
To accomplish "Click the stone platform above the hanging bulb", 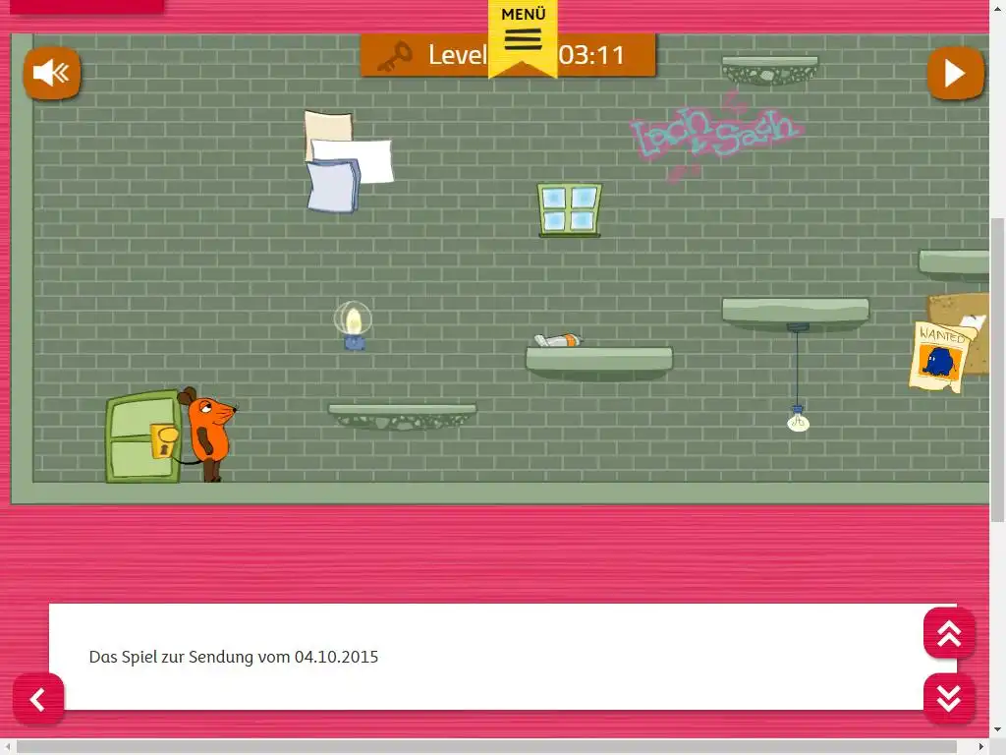I will (x=796, y=314).
